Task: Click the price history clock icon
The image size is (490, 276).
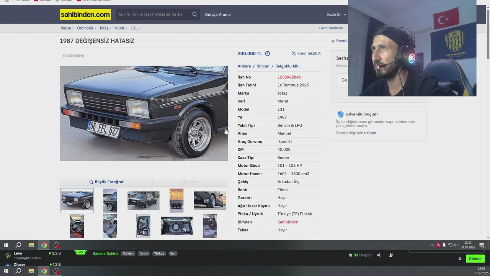Action: 267,54
